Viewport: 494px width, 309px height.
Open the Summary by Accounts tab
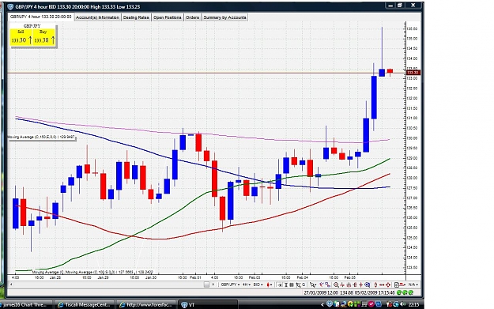pyautogui.click(x=224, y=17)
